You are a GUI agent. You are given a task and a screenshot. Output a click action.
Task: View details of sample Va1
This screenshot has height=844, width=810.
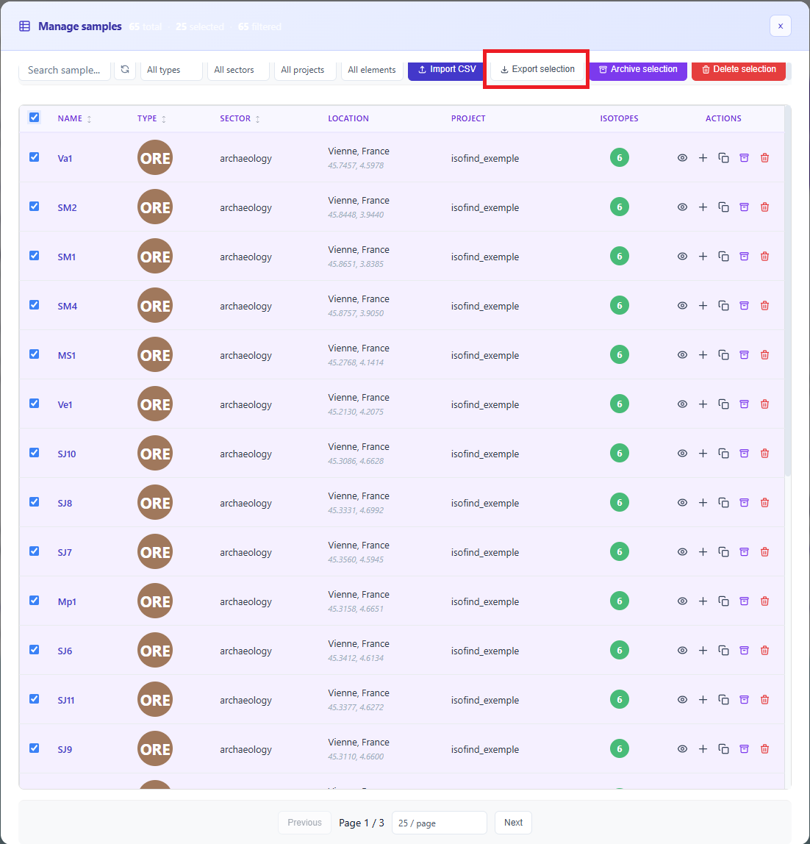pyautogui.click(x=682, y=157)
